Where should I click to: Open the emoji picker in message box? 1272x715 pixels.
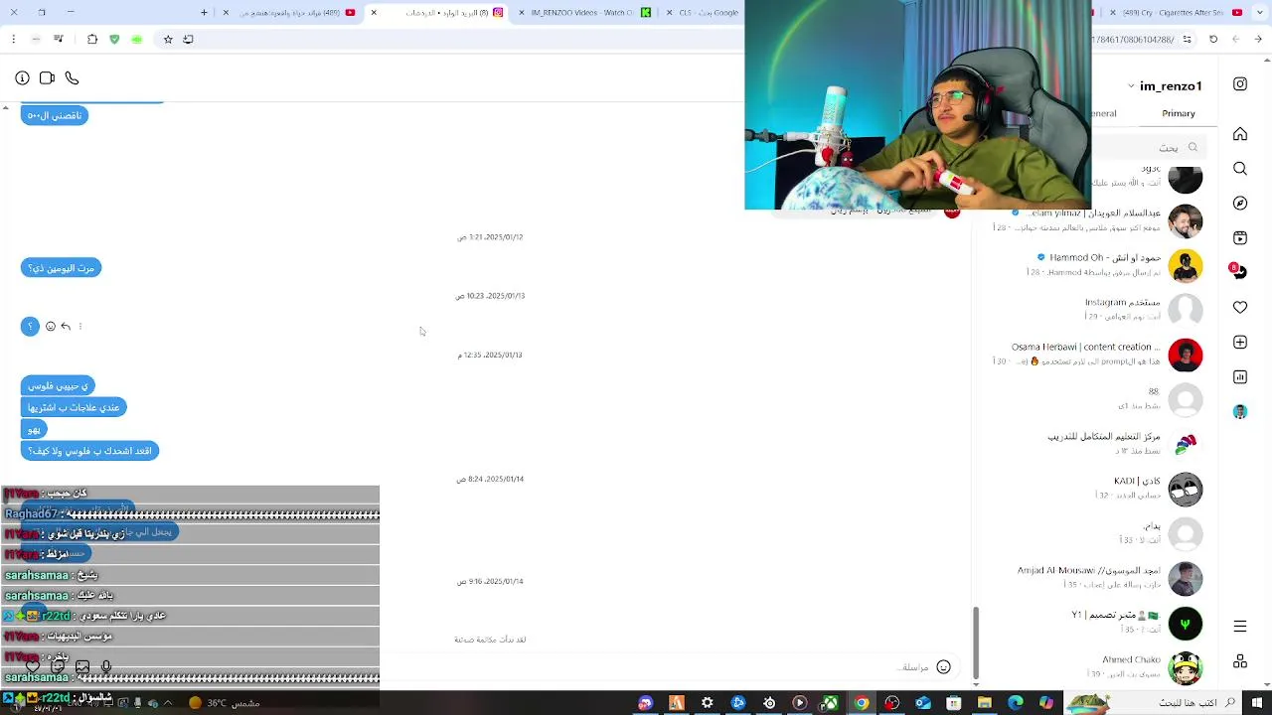pyautogui.click(x=944, y=667)
